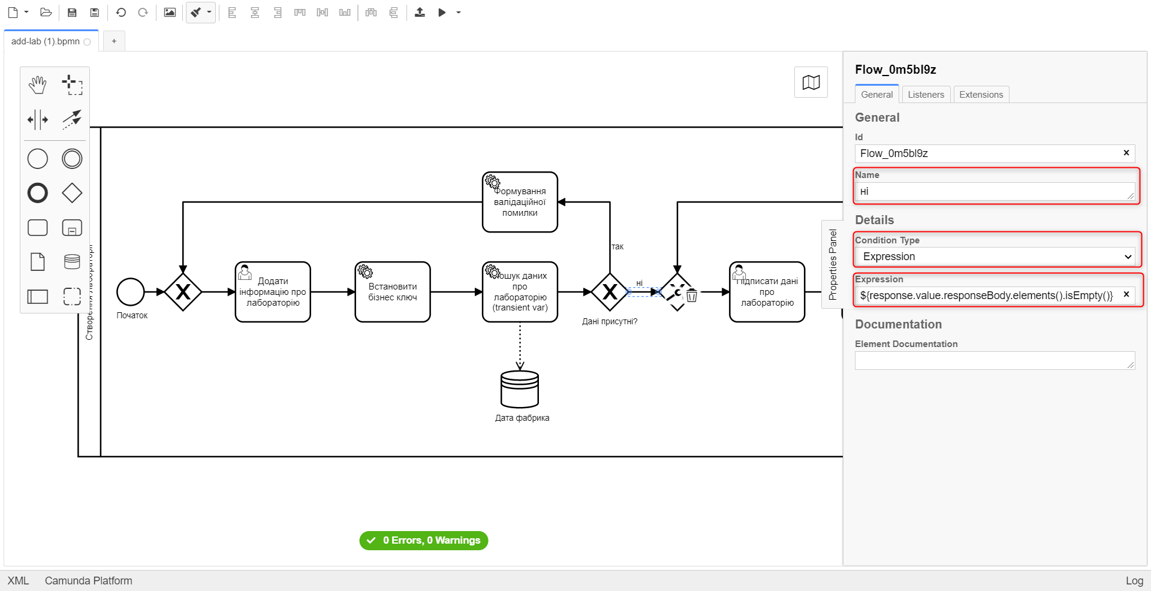Activate the create/remove space tool
This screenshot has width=1151, height=591.
pyautogui.click(x=38, y=119)
